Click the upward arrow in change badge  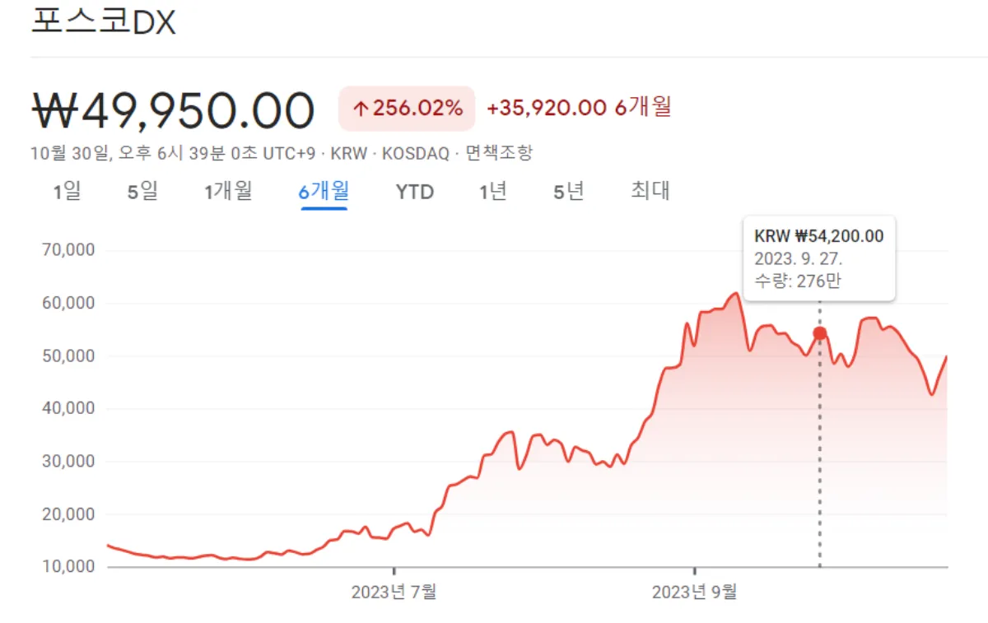[x=360, y=108]
